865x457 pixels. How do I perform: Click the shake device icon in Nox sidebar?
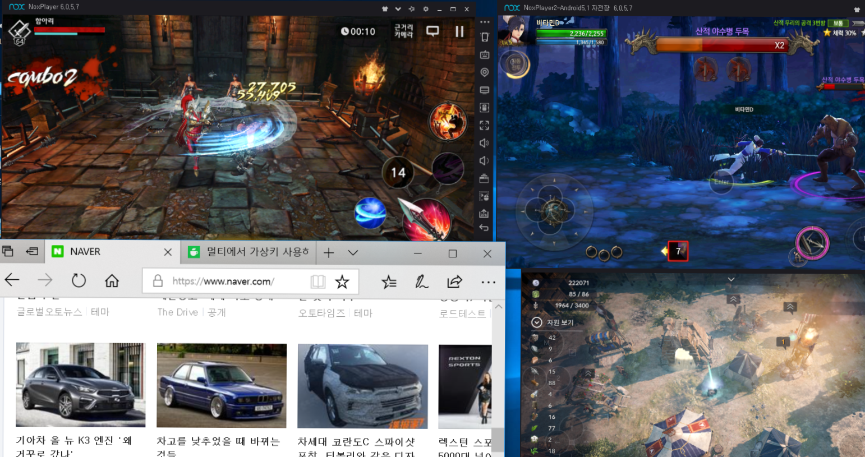pos(485,37)
